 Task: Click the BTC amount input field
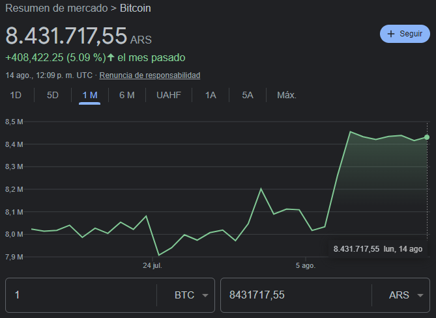click(x=81, y=295)
